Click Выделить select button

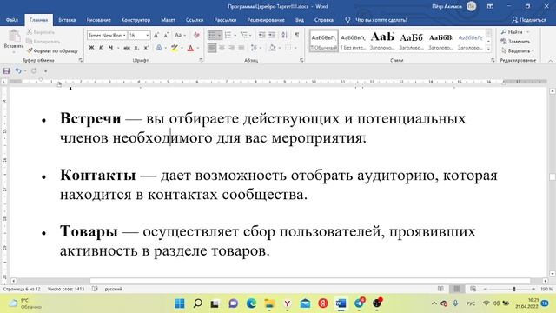(x=518, y=50)
